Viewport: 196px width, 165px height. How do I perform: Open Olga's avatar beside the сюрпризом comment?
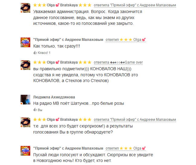tap(25, 122)
